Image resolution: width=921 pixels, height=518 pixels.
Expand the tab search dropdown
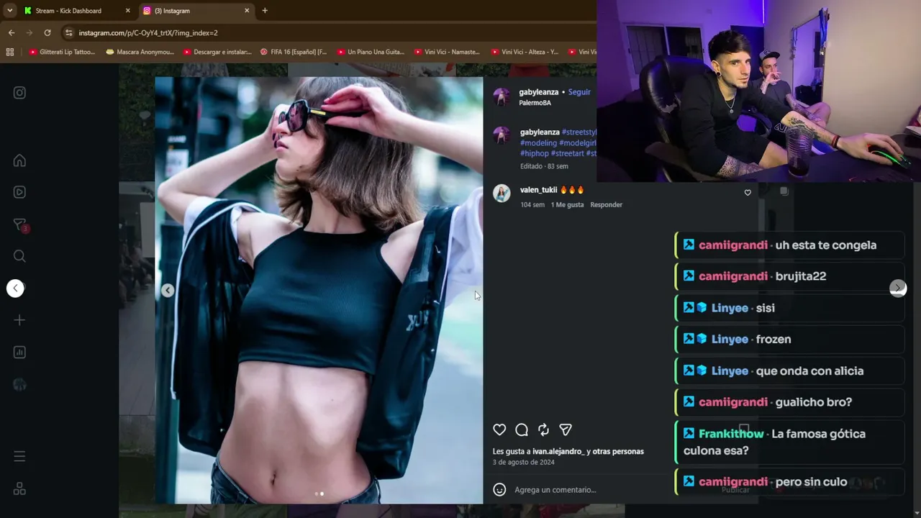pos(10,11)
